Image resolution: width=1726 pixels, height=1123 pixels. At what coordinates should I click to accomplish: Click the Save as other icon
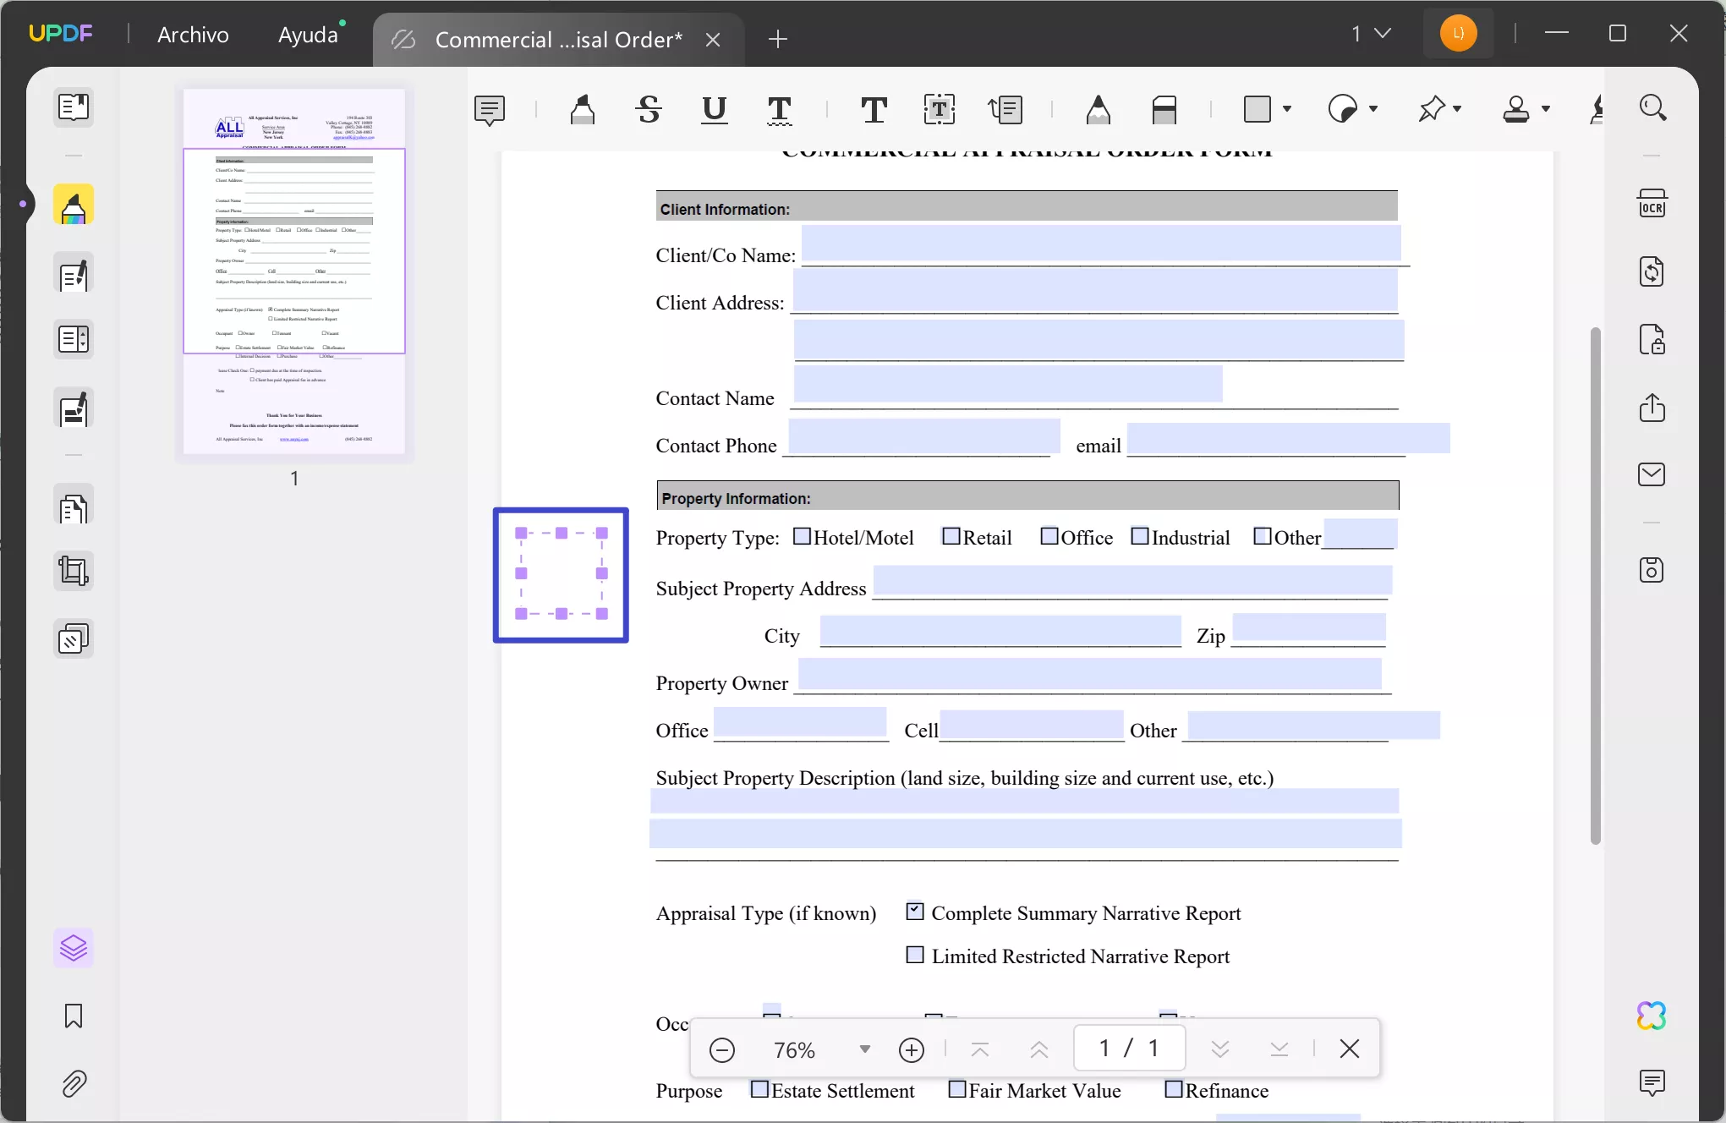[1652, 570]
